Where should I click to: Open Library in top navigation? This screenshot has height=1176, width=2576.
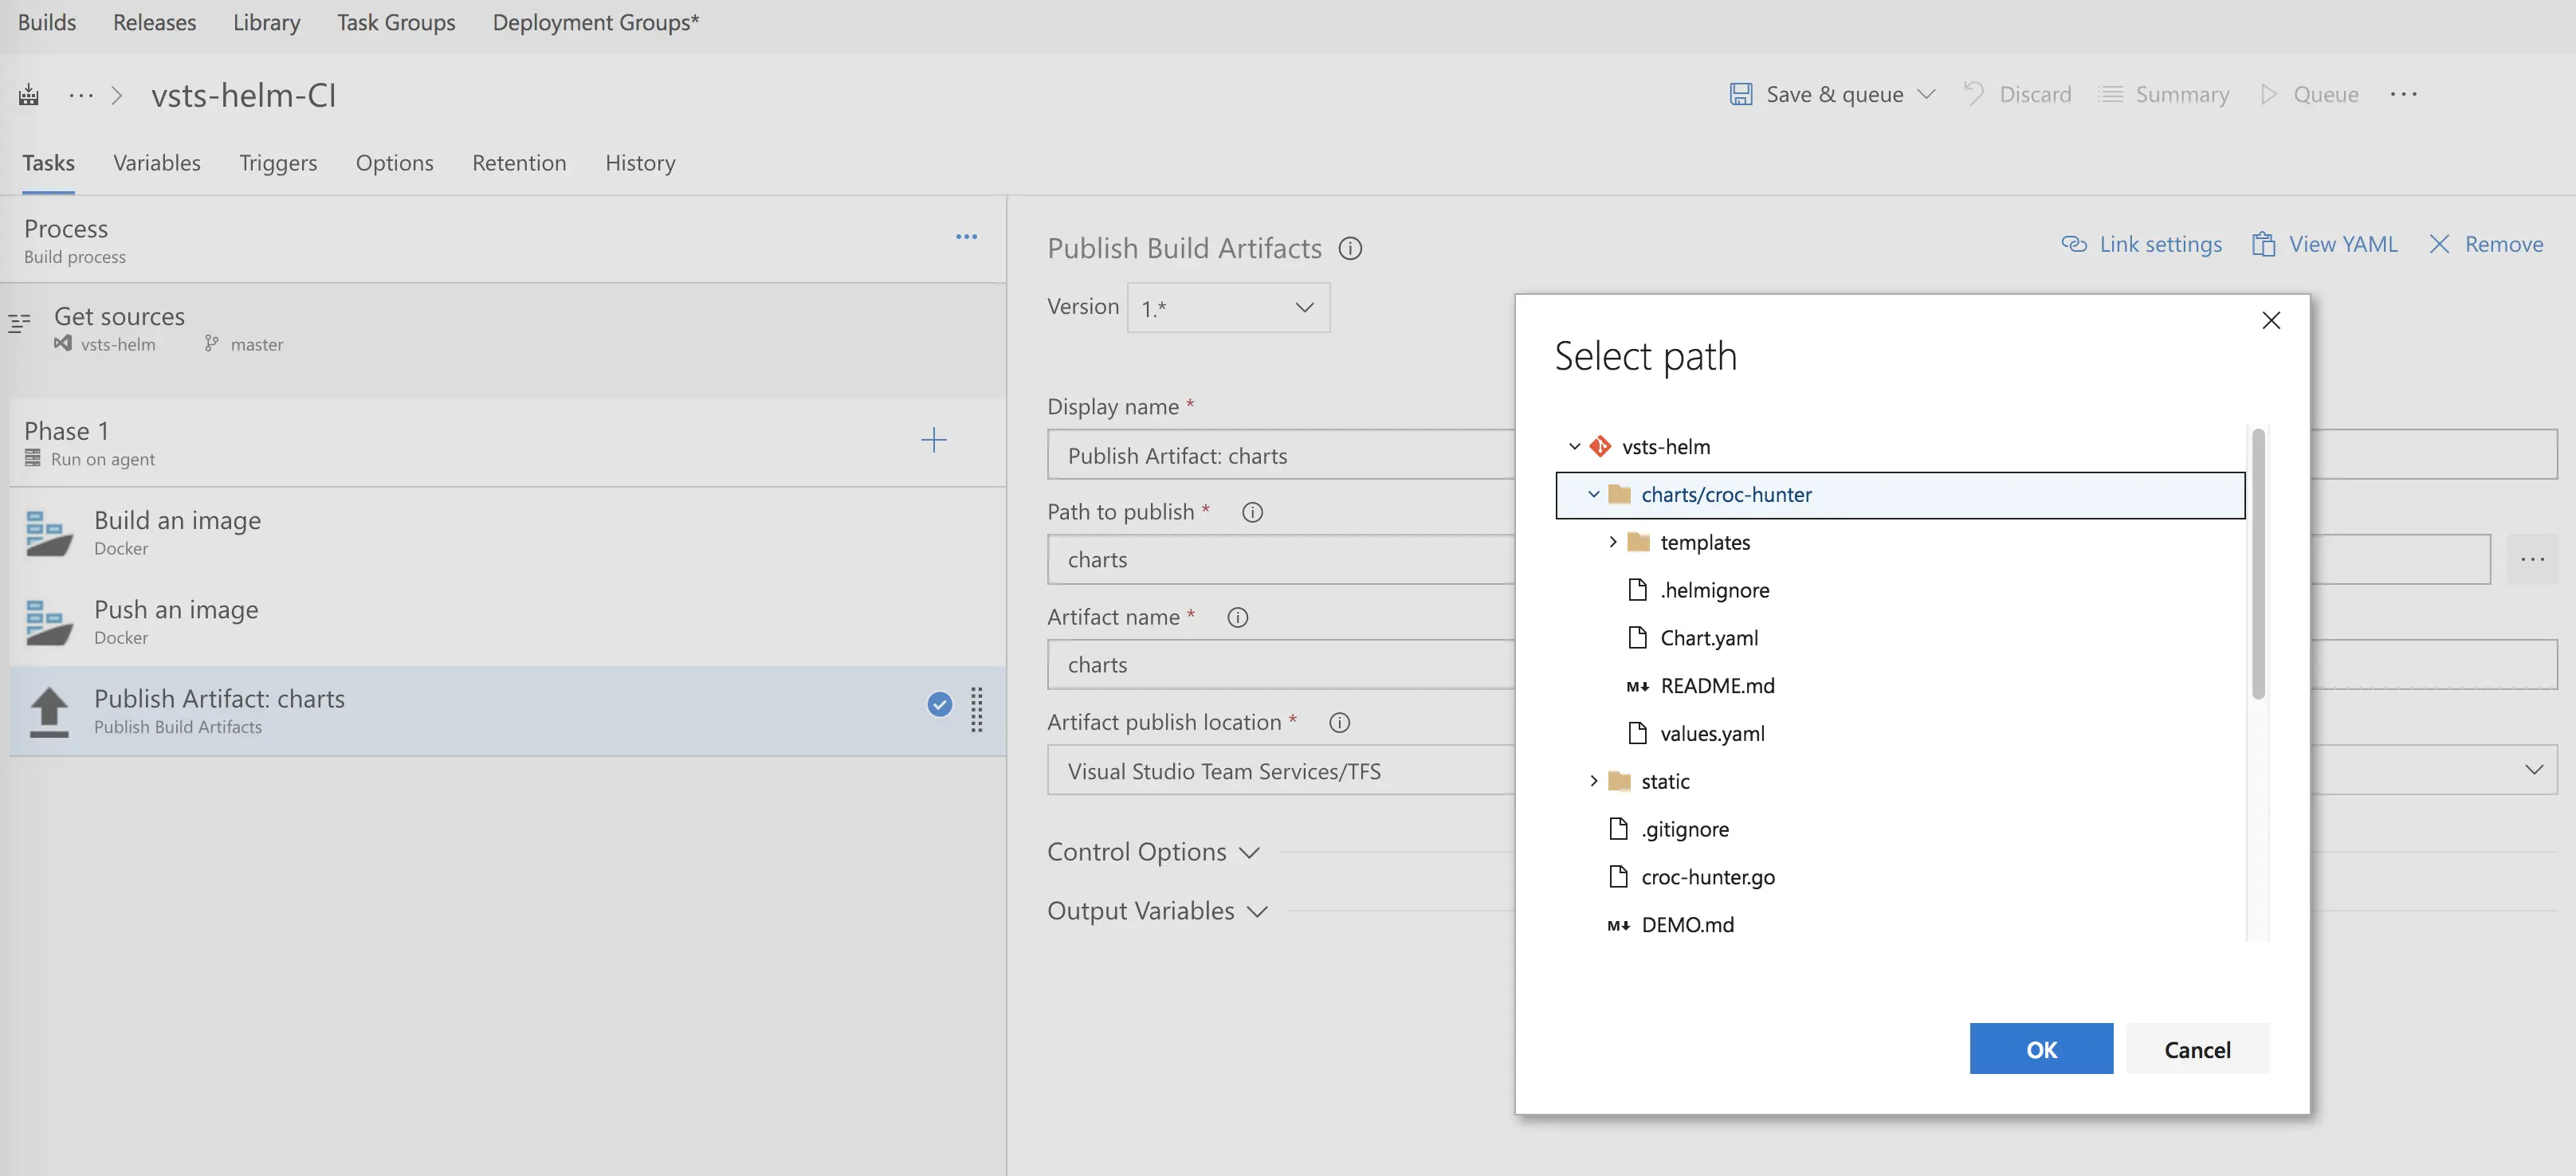tap(266, 22)
